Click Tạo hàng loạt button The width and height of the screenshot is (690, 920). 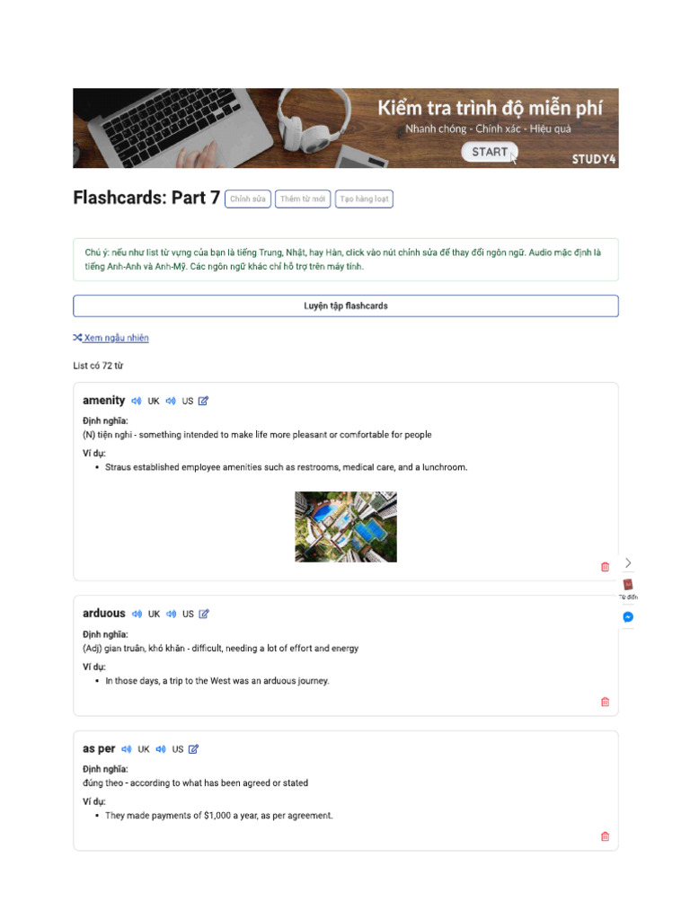click(x=364, y=199)
